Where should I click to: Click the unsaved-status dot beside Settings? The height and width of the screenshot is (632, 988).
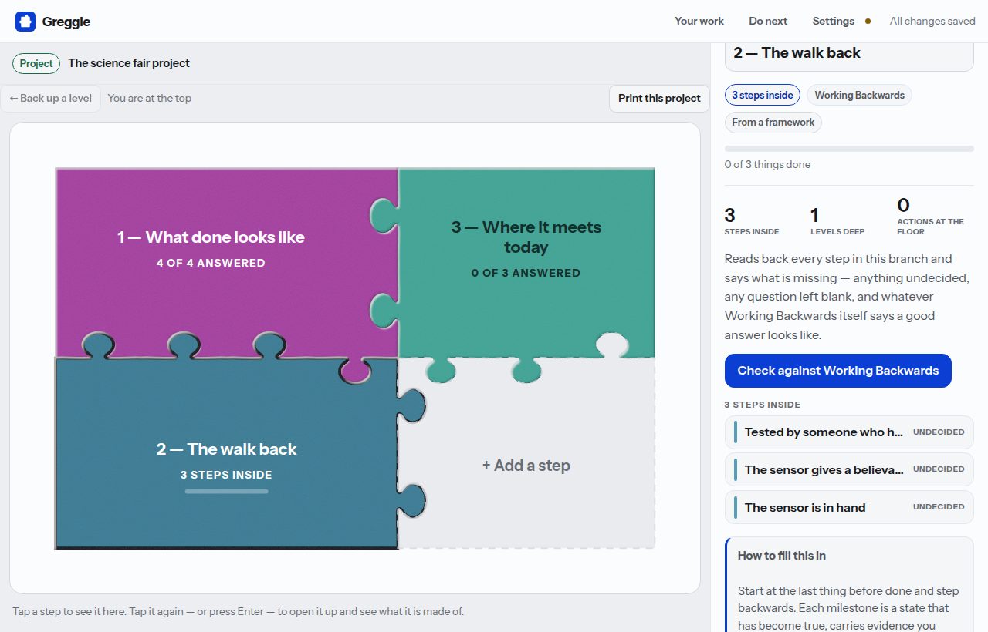pyautogui.click(x=868, y=22)
